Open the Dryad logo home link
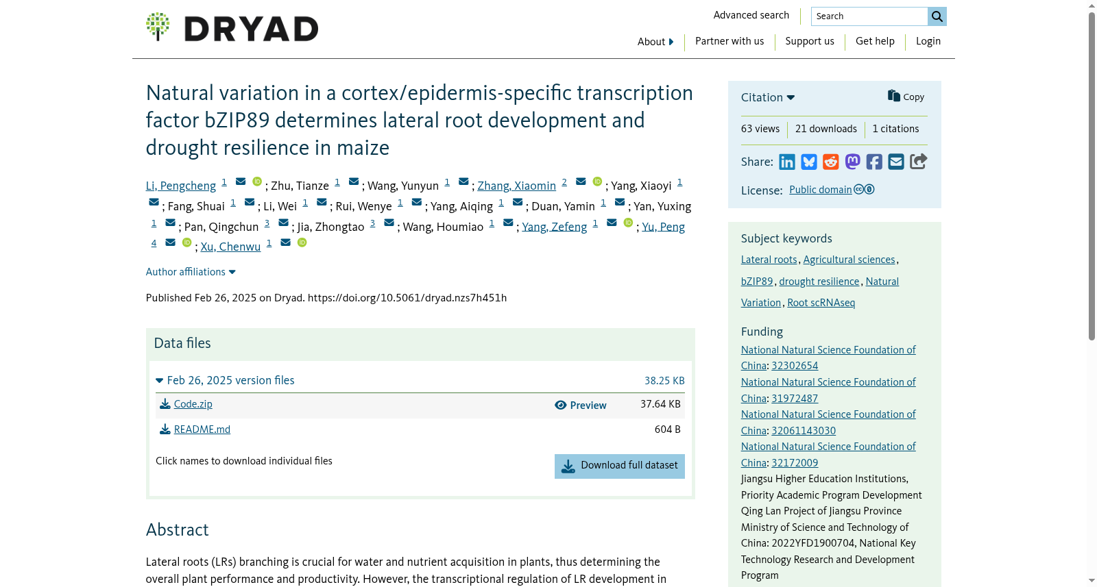Screen dimensions: 1097x587 (x=232, y=27)
